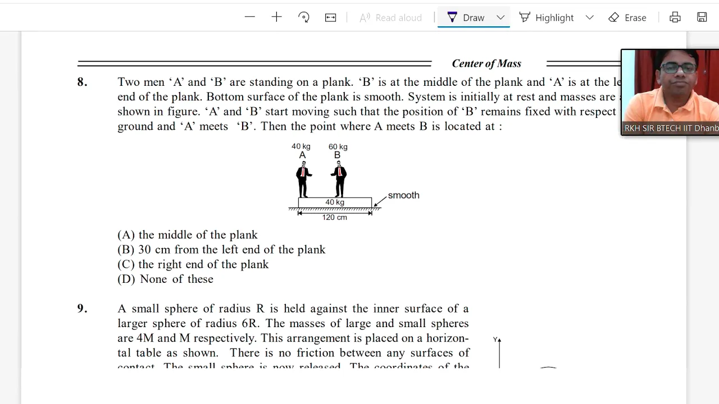Click option (D) None of these

click(x=165, y=279)
